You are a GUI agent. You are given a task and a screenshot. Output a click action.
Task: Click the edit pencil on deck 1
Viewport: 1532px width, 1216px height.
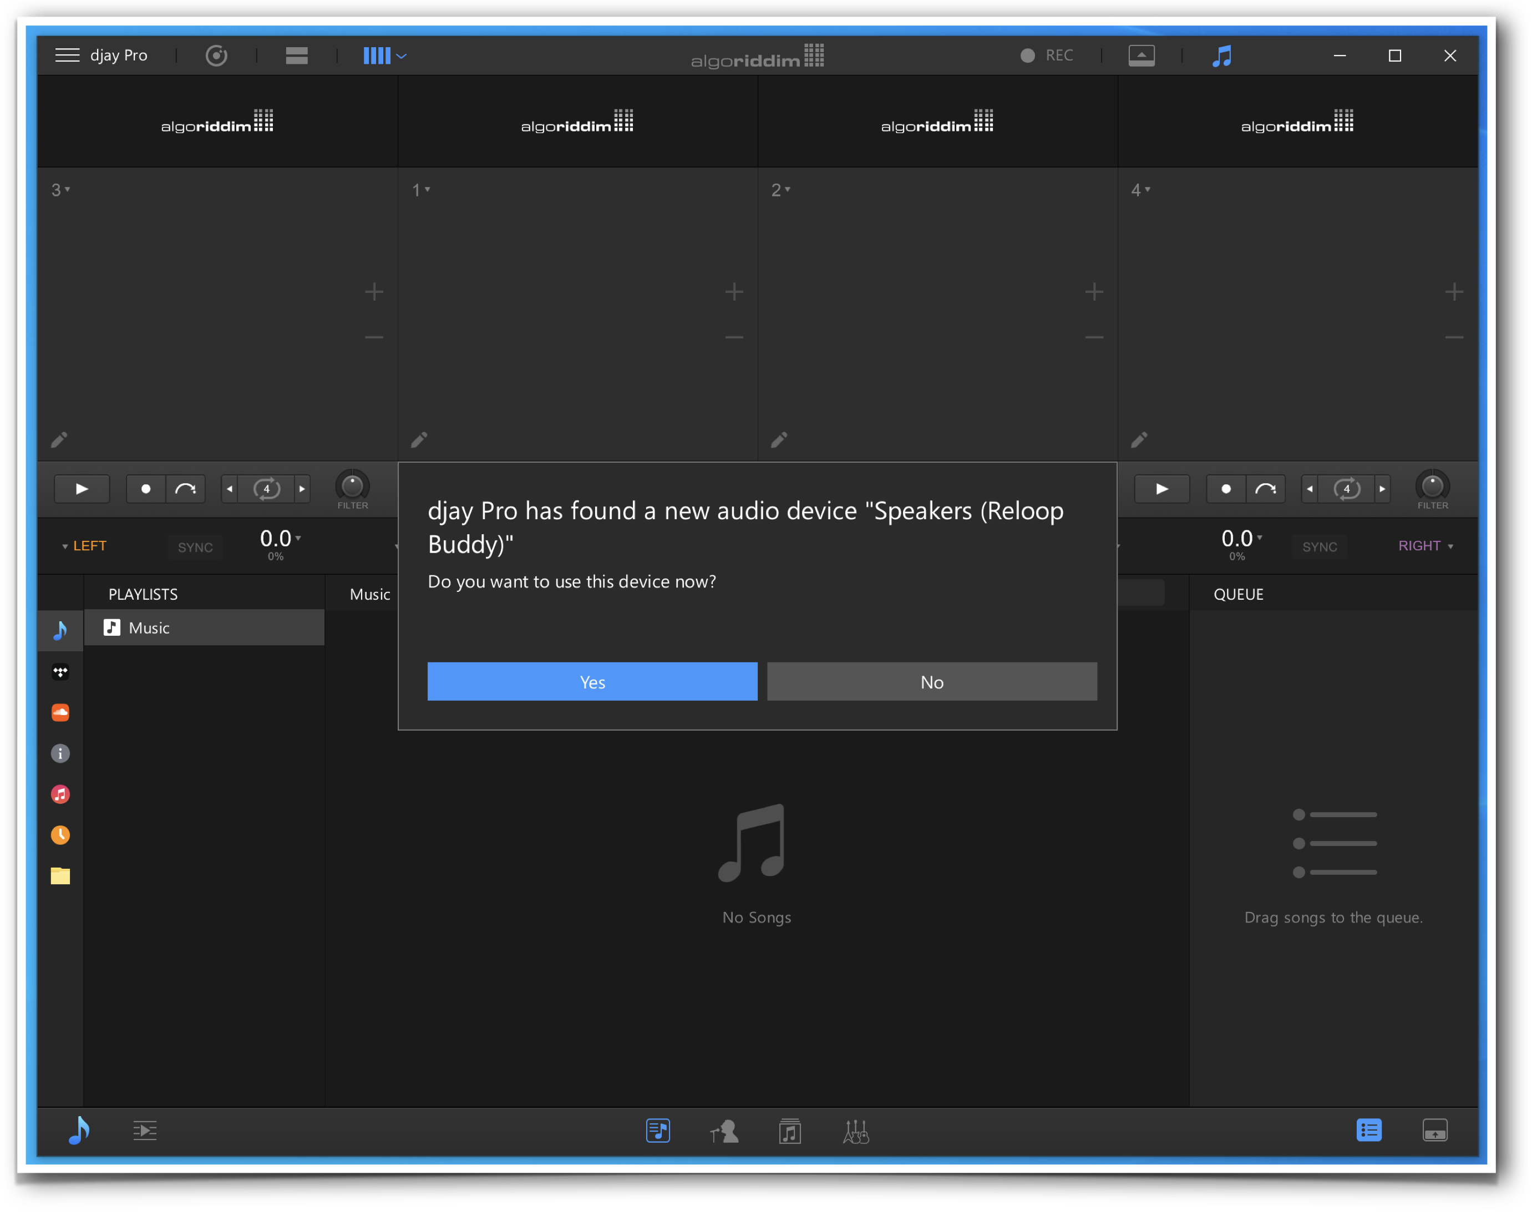click(x=419, y=440)
